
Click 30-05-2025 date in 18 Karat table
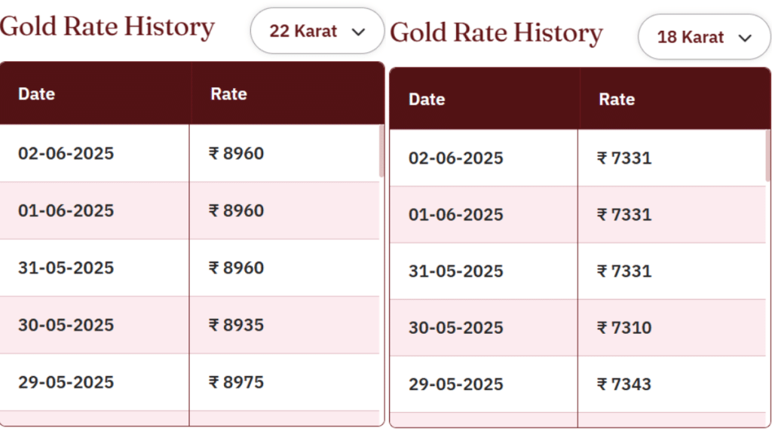coord(456,327)
